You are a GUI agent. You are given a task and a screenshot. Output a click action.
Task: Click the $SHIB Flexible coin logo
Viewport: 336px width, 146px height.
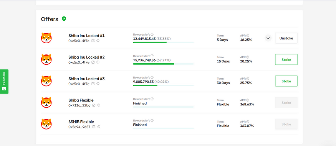click(x=46, y=124)
